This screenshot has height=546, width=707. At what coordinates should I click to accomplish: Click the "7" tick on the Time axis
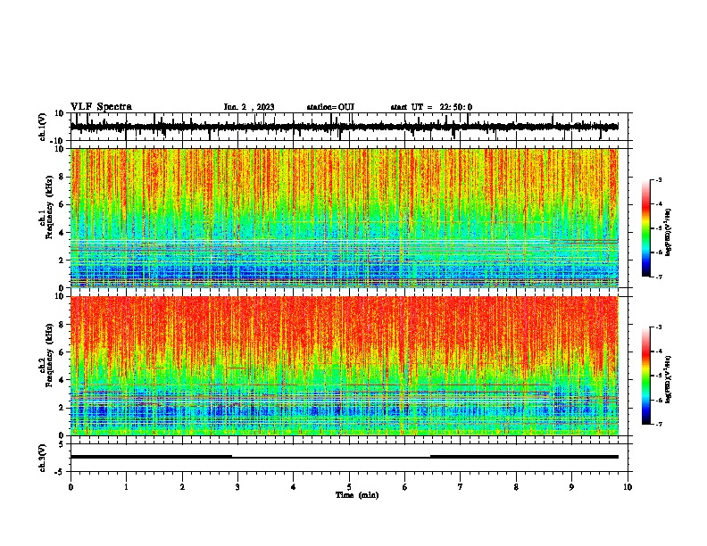461,487
